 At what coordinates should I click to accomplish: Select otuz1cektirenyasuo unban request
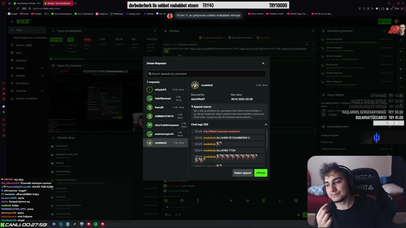(x=165, y=125)
